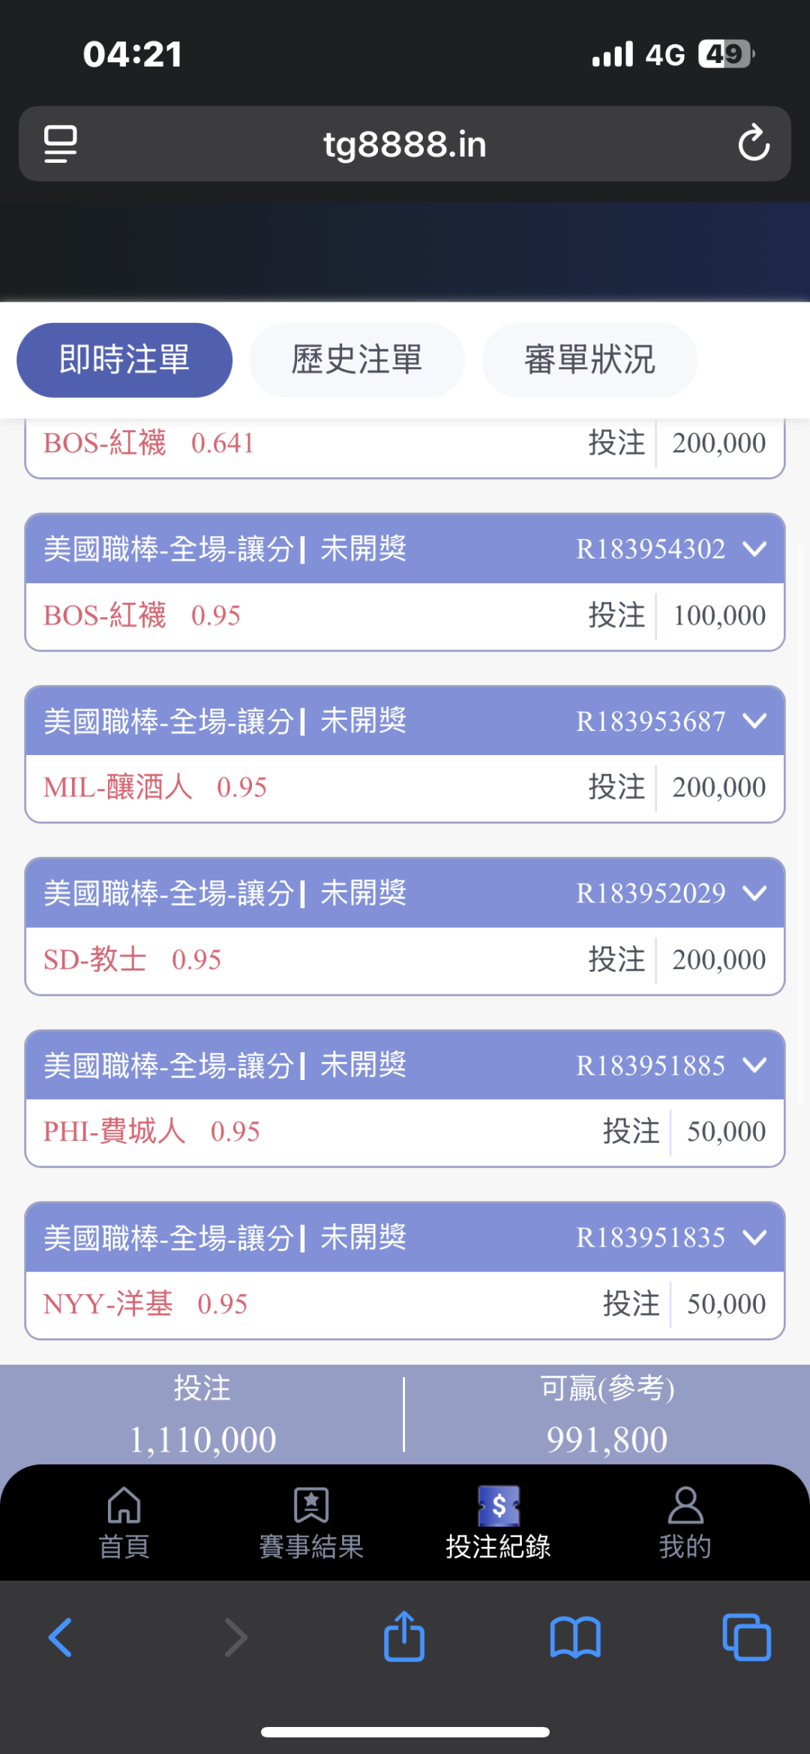
Task: Tap the Safari share icon
Action: pos(404,1636)
